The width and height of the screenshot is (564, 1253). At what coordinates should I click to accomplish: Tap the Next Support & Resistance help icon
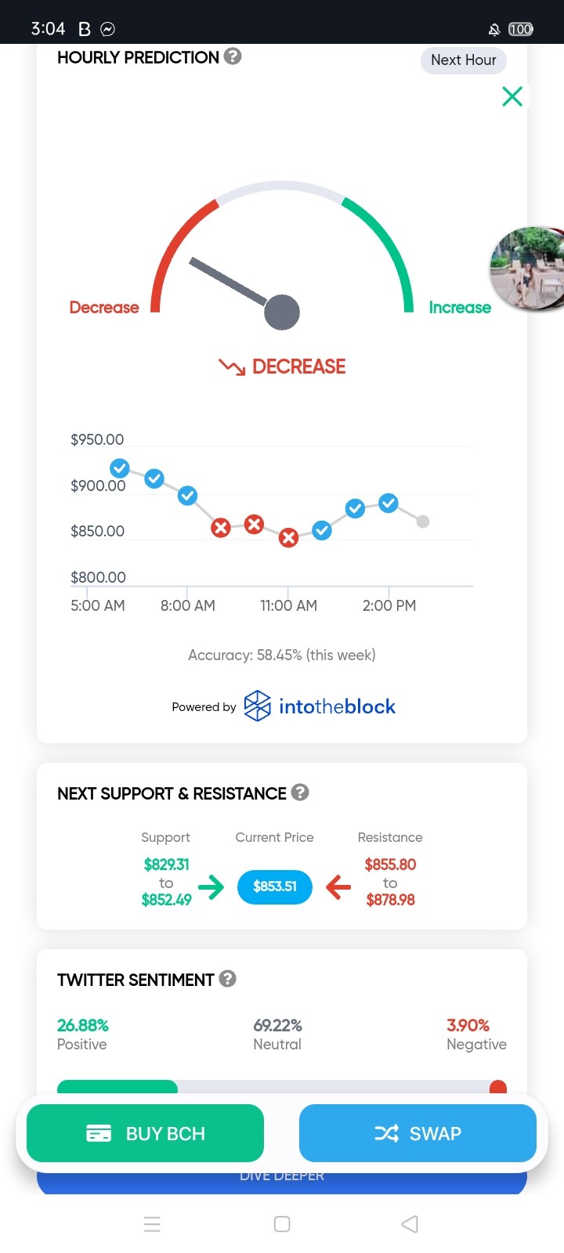coord(300,793)
